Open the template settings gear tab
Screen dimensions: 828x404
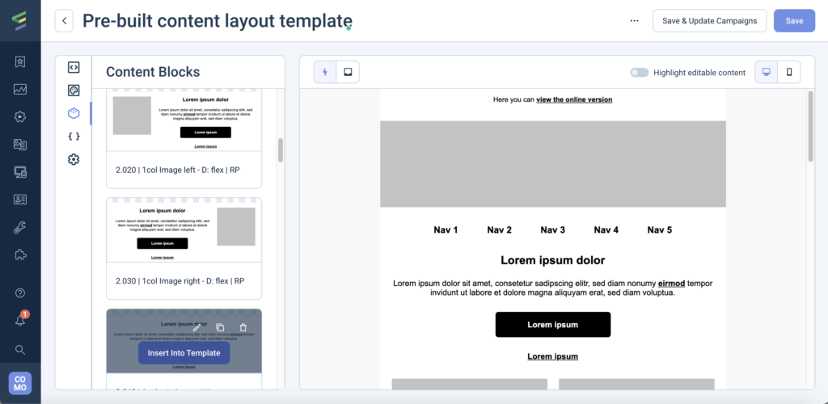pos(74,159)
